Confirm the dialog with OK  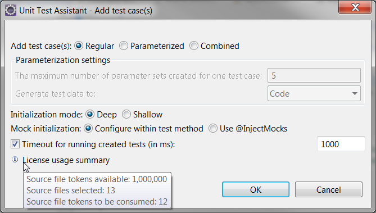[256, 189]
